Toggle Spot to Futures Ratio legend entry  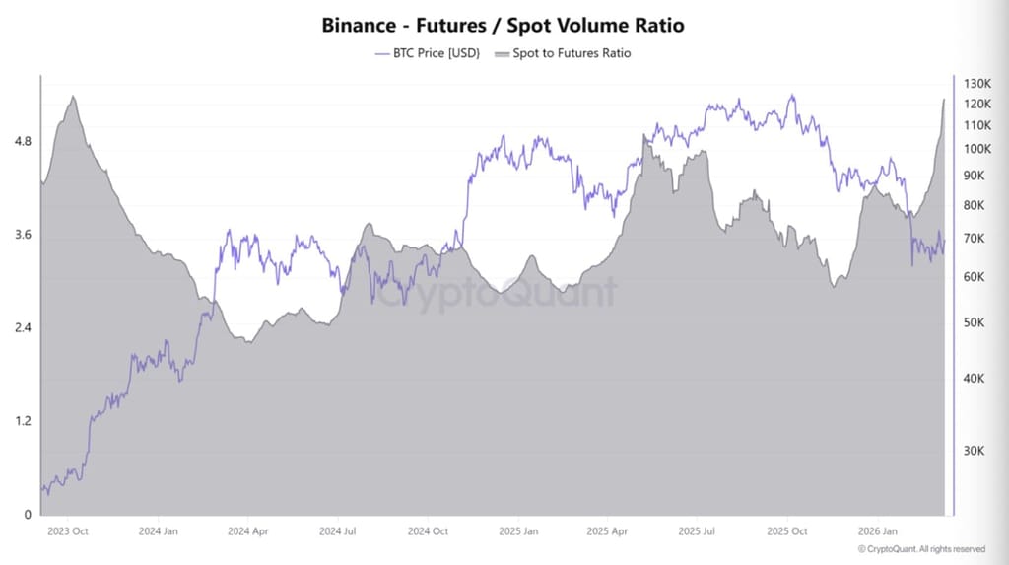563,53
